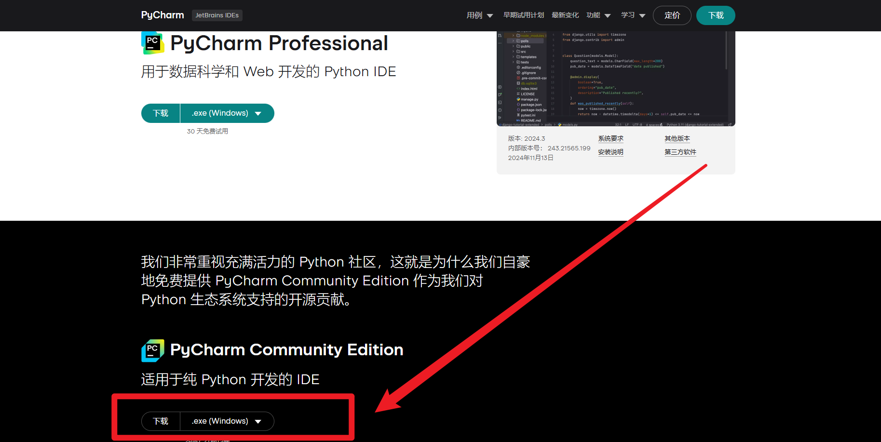Click the teal 下载 button in the header
This screenshot has height=442, width=881.
tap(716, 15)
